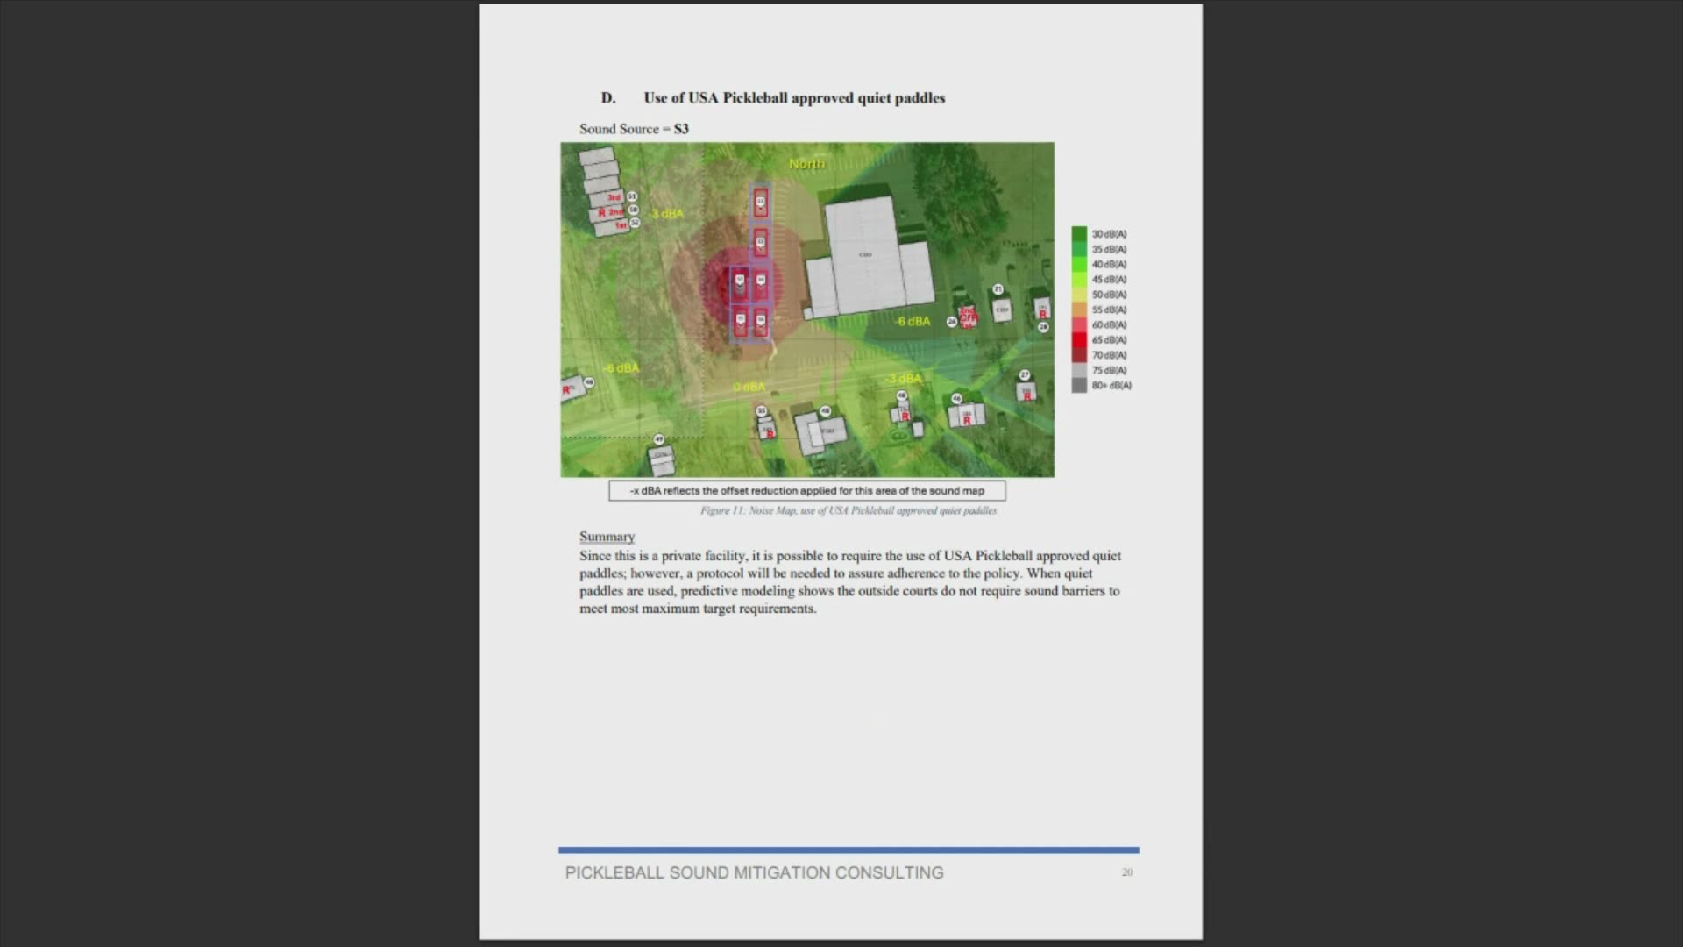This screenshot has height=947, width=1683.
Task: Click the underlined 'Summary' heading
Action: click(607, 537)
